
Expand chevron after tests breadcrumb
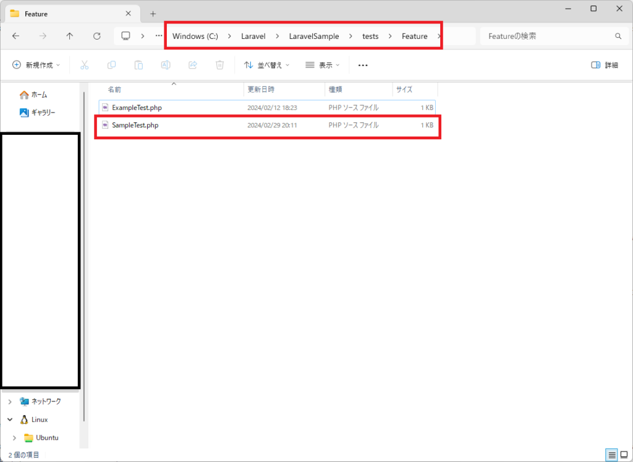[390, 36]
